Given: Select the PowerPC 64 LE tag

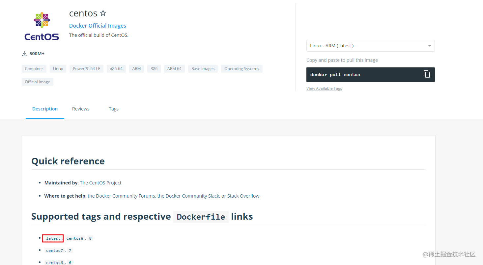Looking at the screenshot, I should 86,69.
